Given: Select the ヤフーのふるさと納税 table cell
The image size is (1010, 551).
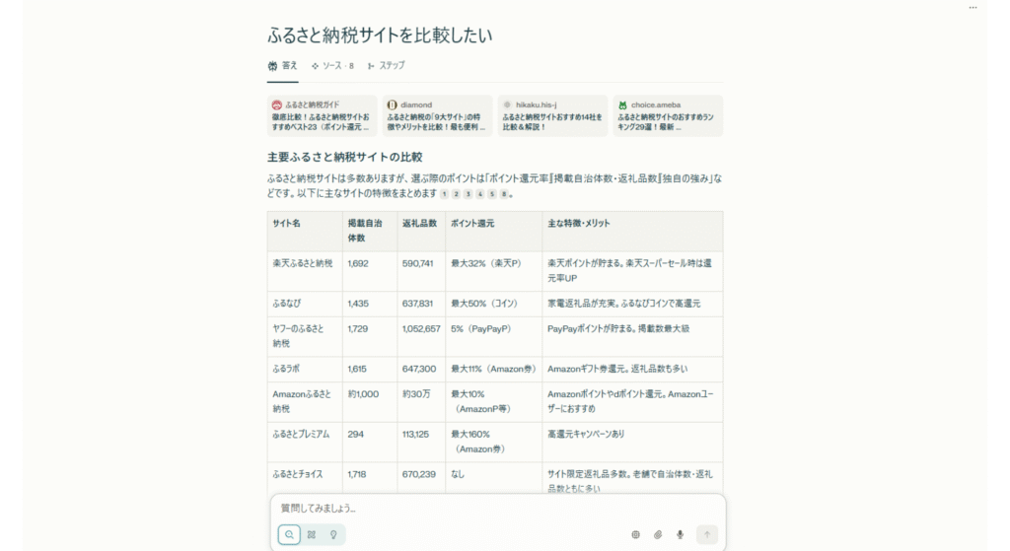Looking at the screenshot, I should coord(305,337).
